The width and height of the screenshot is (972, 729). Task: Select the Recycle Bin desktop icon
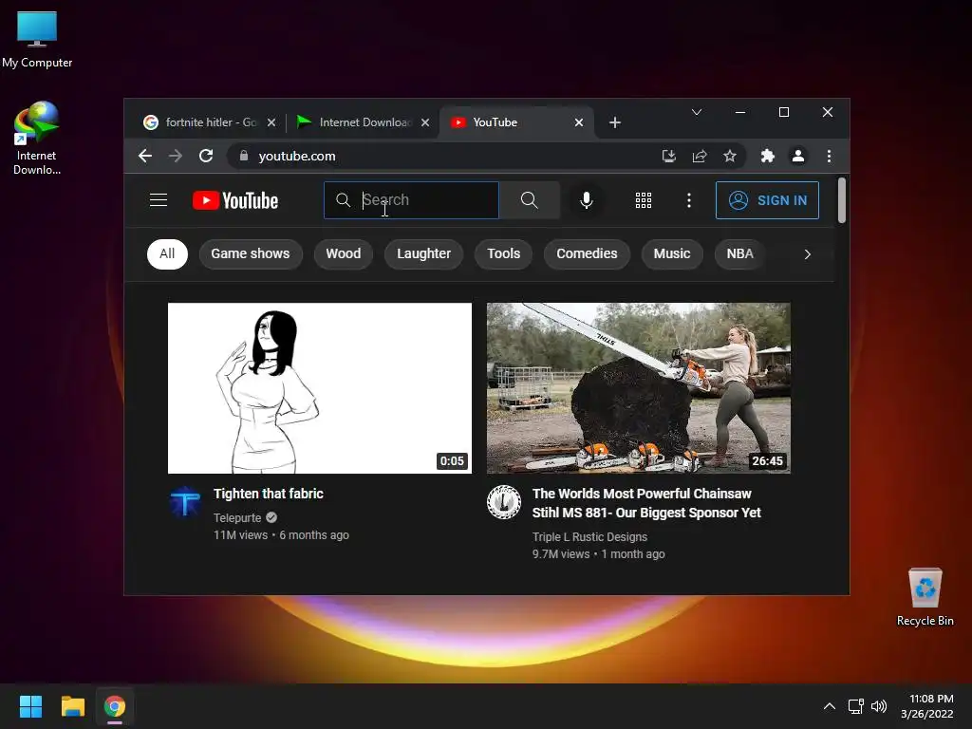pos(925,598)
